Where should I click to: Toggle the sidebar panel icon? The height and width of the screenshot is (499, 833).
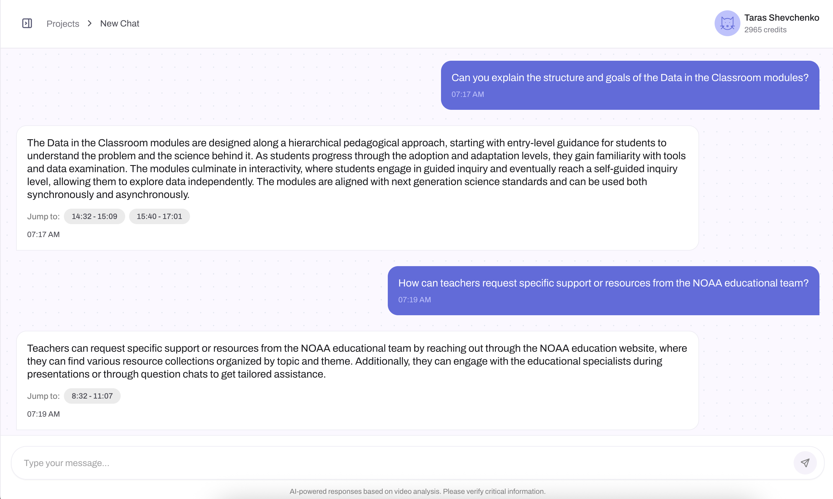pos(27,24)
